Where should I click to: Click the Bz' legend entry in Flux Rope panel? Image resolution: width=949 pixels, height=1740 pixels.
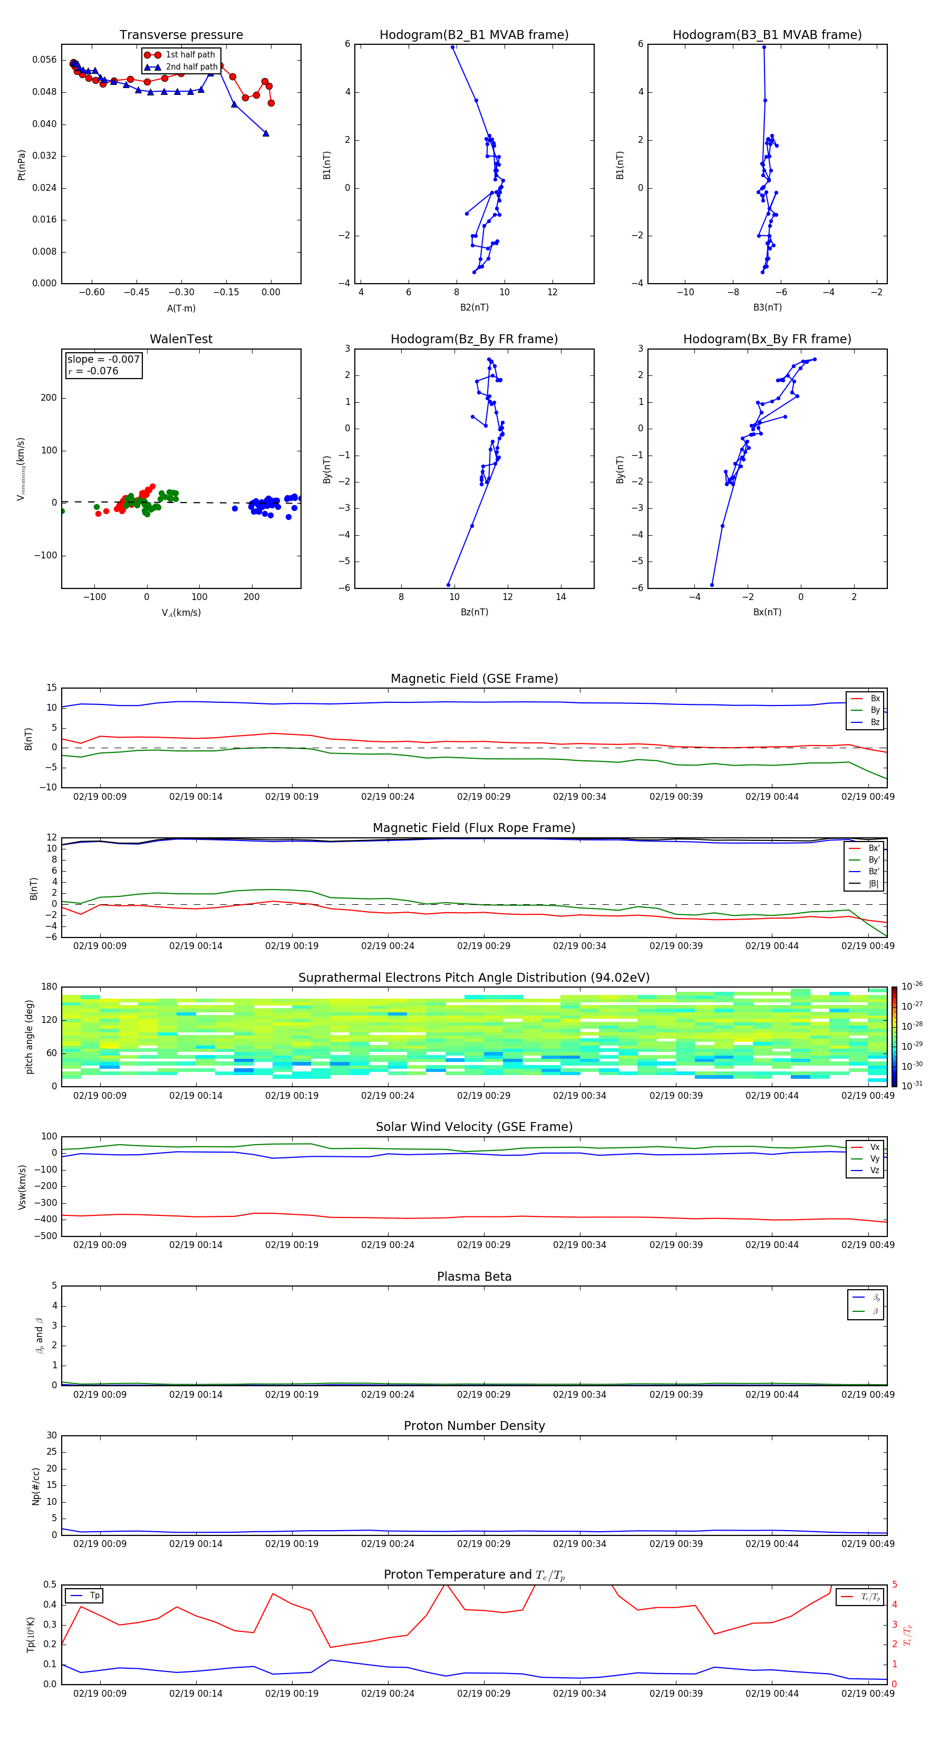coord(864,872)
